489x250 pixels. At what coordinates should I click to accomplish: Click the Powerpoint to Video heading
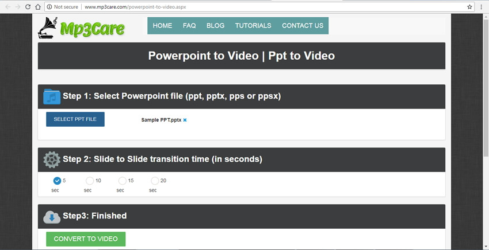(242, 56)
